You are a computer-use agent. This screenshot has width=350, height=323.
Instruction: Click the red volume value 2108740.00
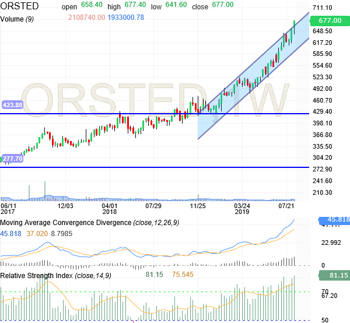click(x=86, y=17)
